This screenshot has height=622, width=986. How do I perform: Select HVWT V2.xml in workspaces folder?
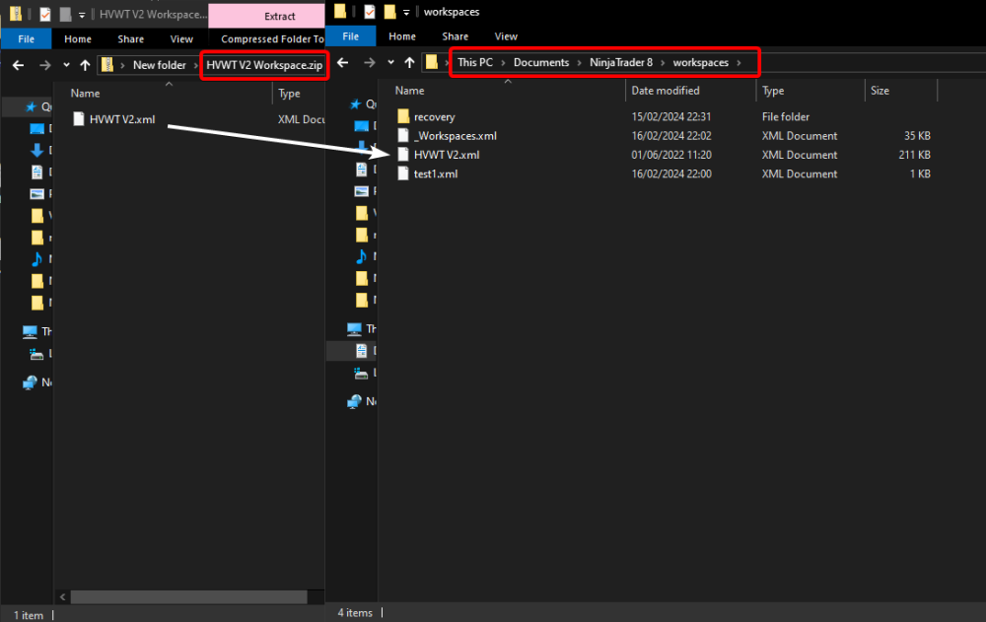[447, 155]
